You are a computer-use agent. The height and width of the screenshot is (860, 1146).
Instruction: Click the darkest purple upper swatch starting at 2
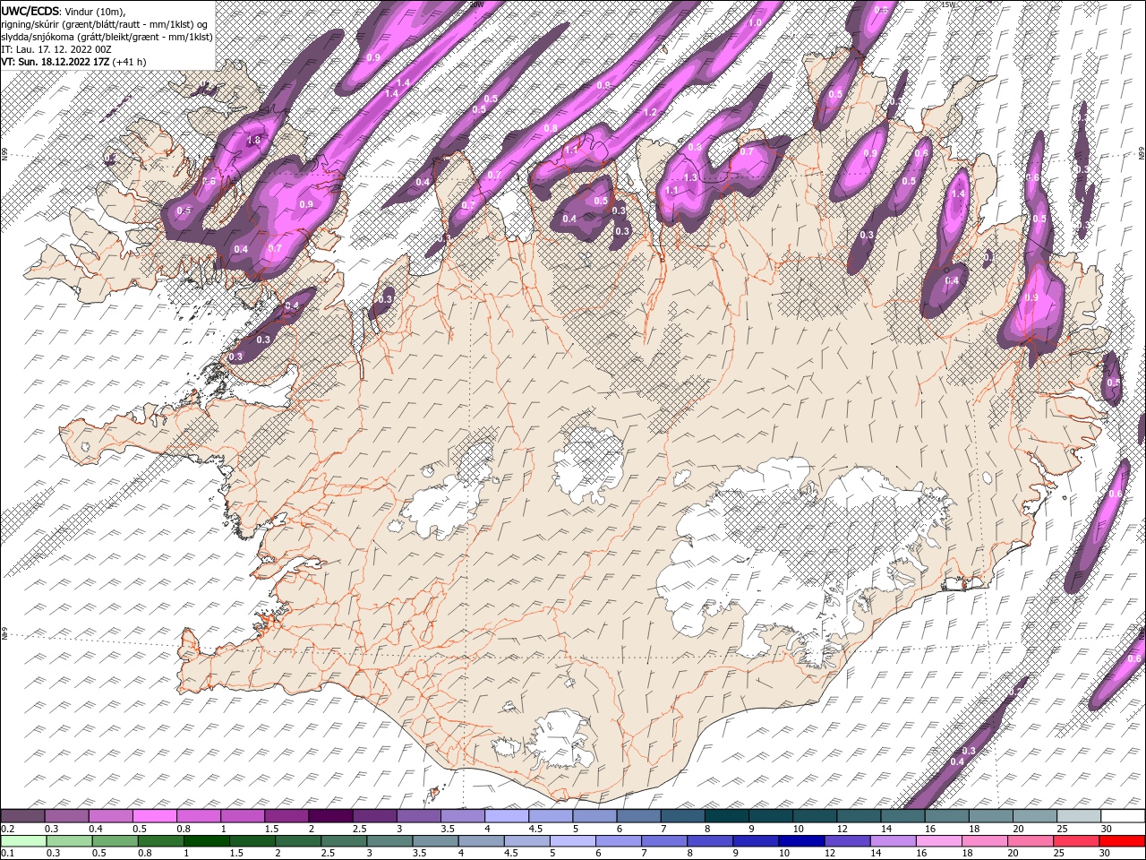[331, 816]
